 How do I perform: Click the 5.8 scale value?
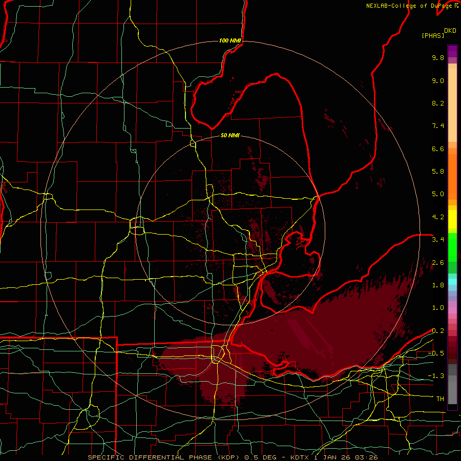tap(438, 172)
